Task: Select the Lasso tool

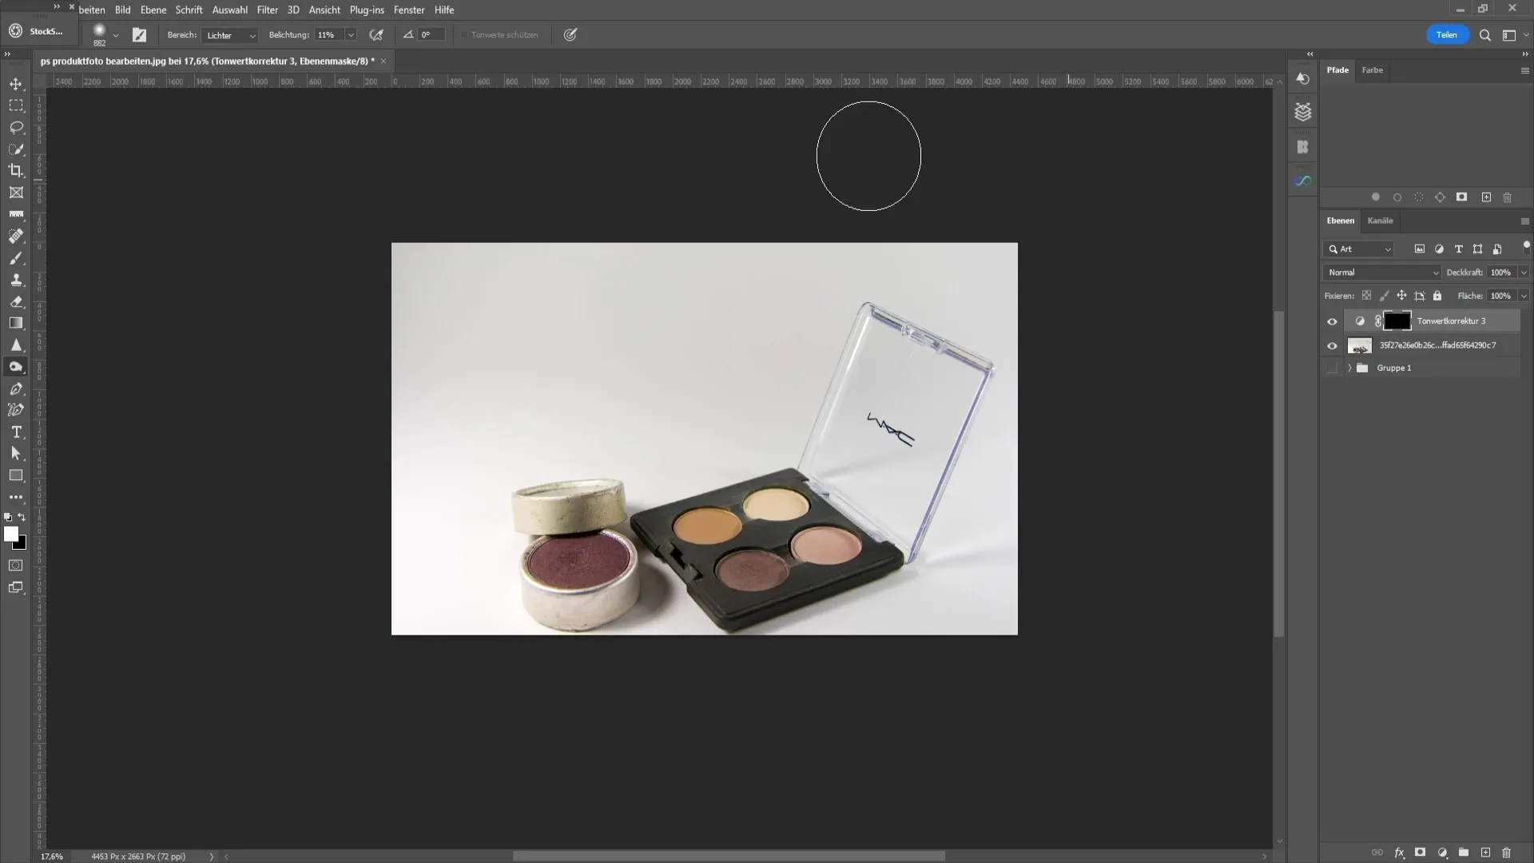Action: [x=16, y=127]
